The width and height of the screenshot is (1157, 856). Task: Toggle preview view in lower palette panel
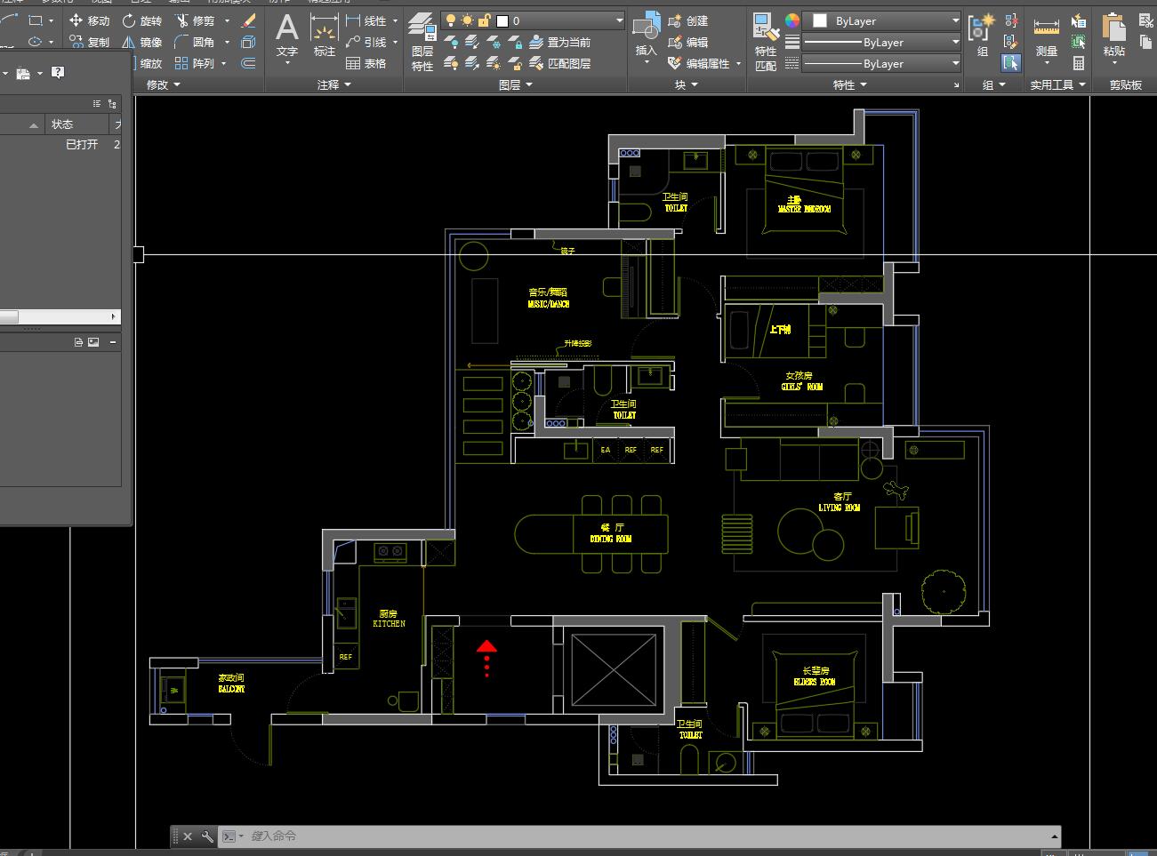[x=93, y=342]
